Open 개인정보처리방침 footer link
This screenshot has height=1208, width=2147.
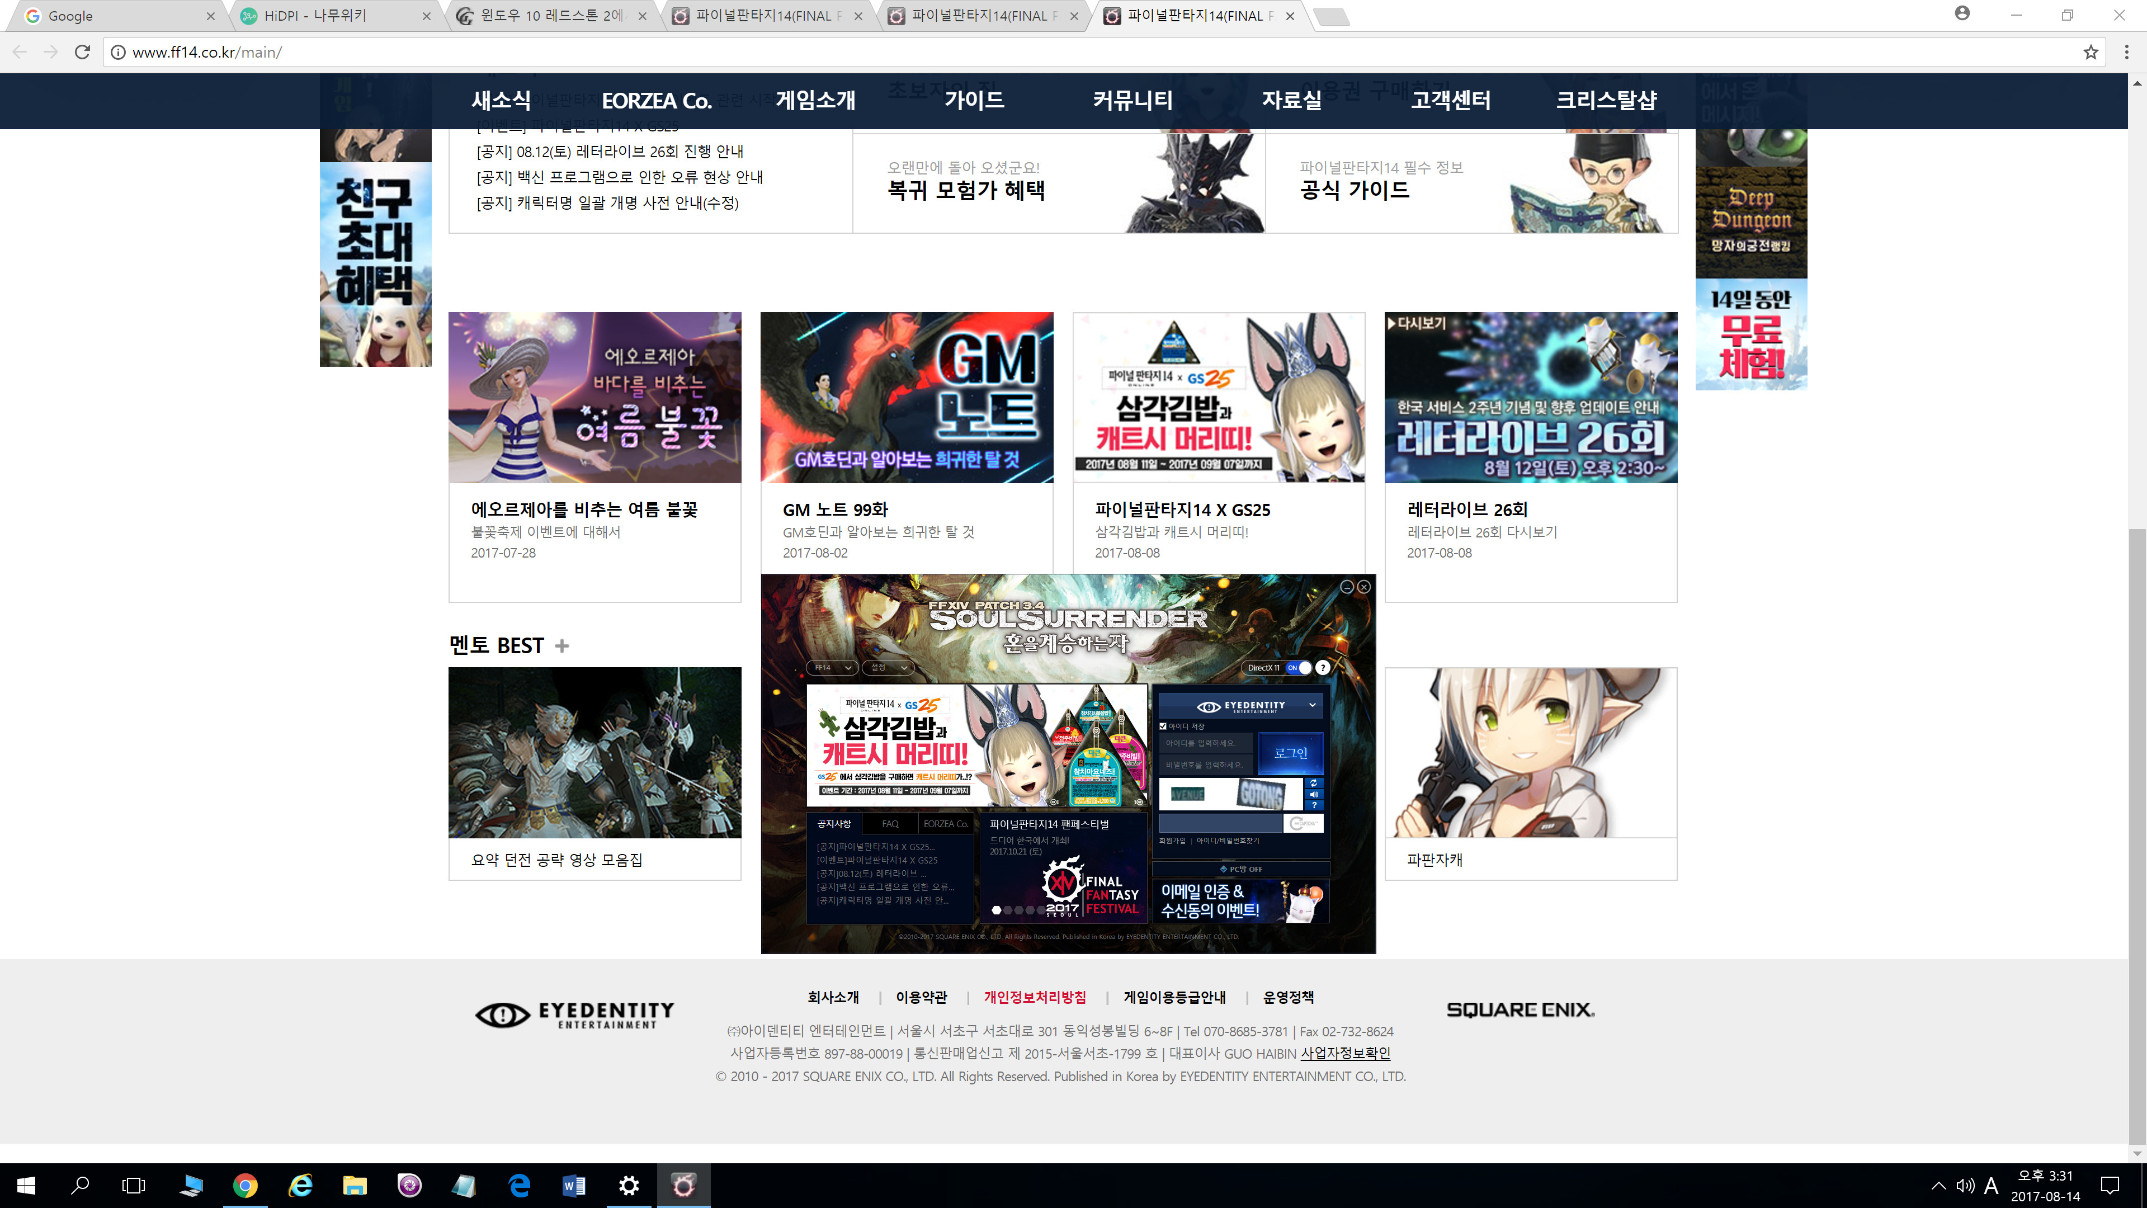pos(1034,997)
